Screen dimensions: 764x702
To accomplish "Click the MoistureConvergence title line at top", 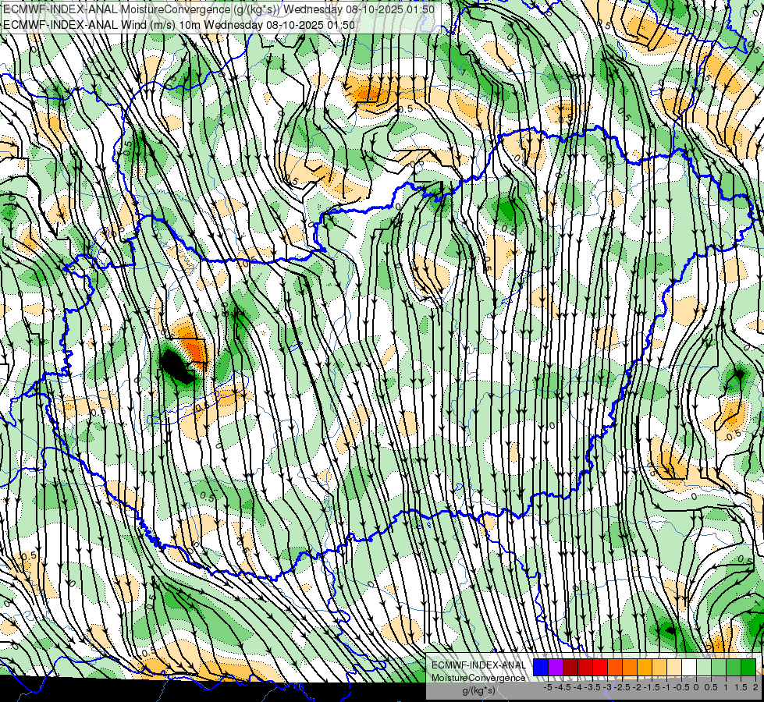I will tap(219, 9).
